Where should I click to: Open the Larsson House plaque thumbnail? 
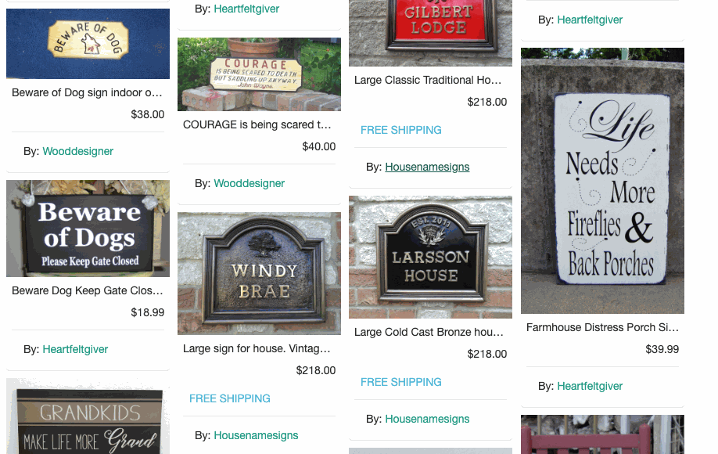(430, 257)
